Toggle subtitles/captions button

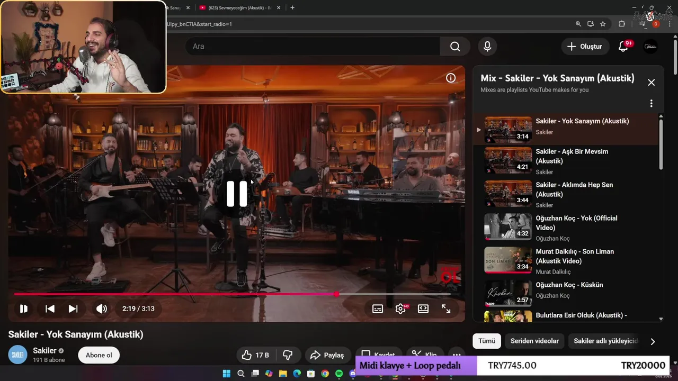point(378,309)
